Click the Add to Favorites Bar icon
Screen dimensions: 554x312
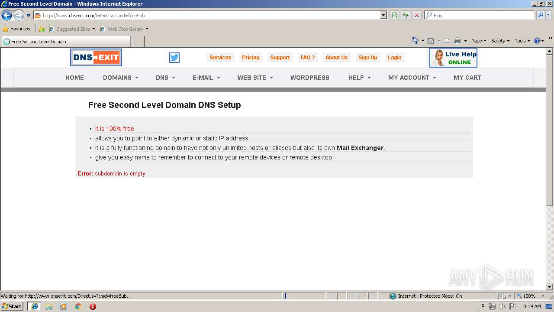42,29
